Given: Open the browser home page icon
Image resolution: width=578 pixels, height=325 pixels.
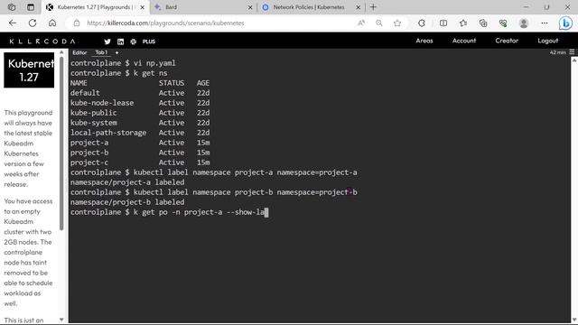Looking at the screenshot, I should pyautogui.click(x=52, y=23).
